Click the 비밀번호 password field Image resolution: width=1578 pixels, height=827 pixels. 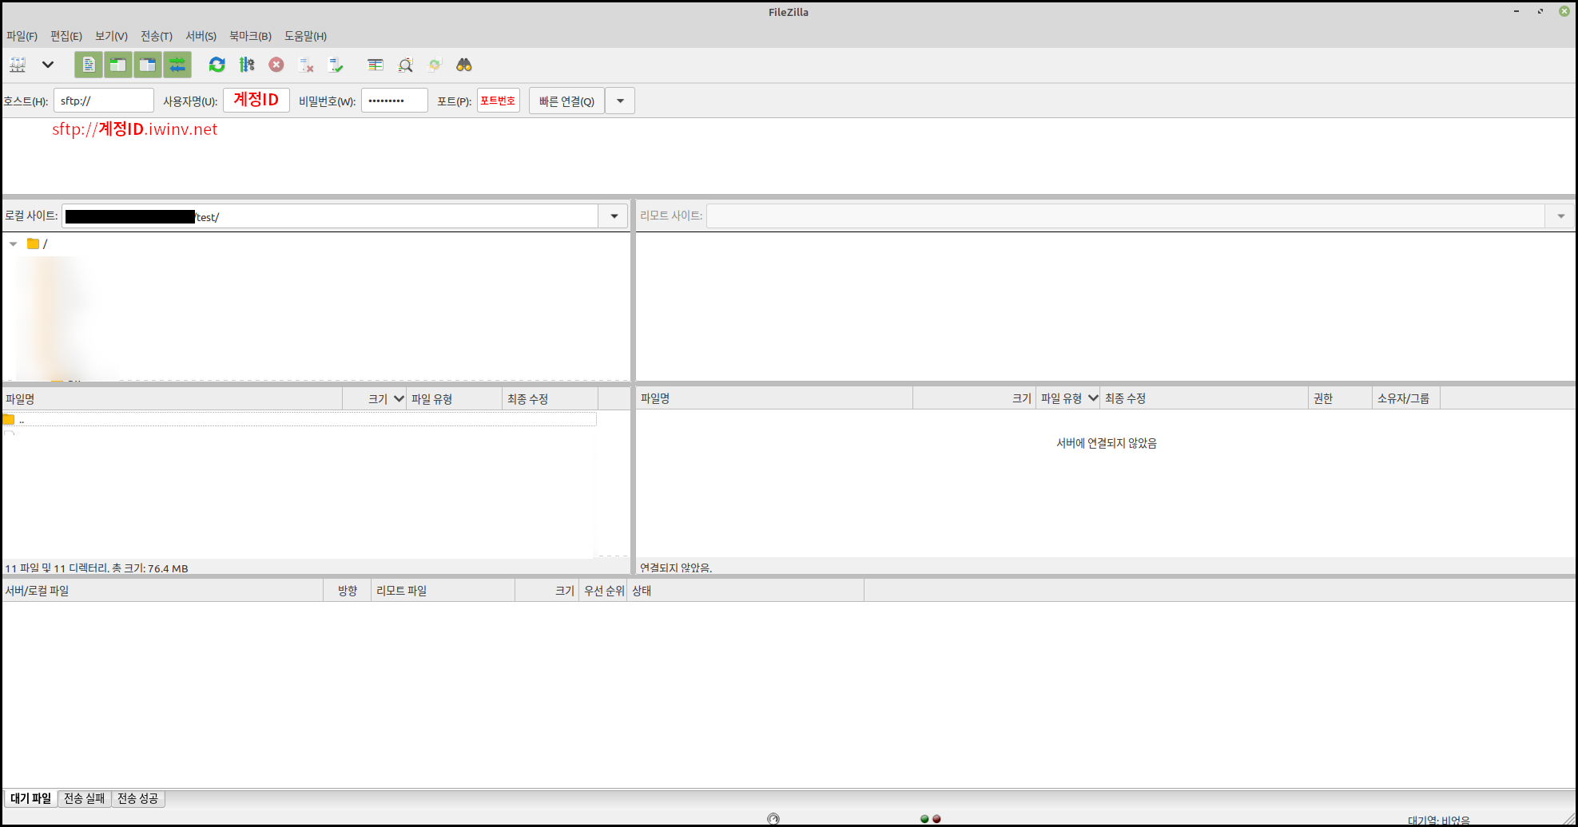[x=395, y=101]
